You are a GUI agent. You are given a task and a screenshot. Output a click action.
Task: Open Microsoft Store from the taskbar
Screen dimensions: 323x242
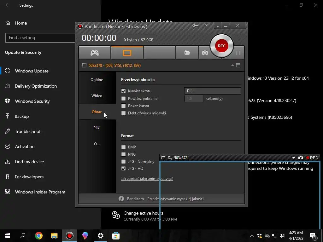coord(116,236)
